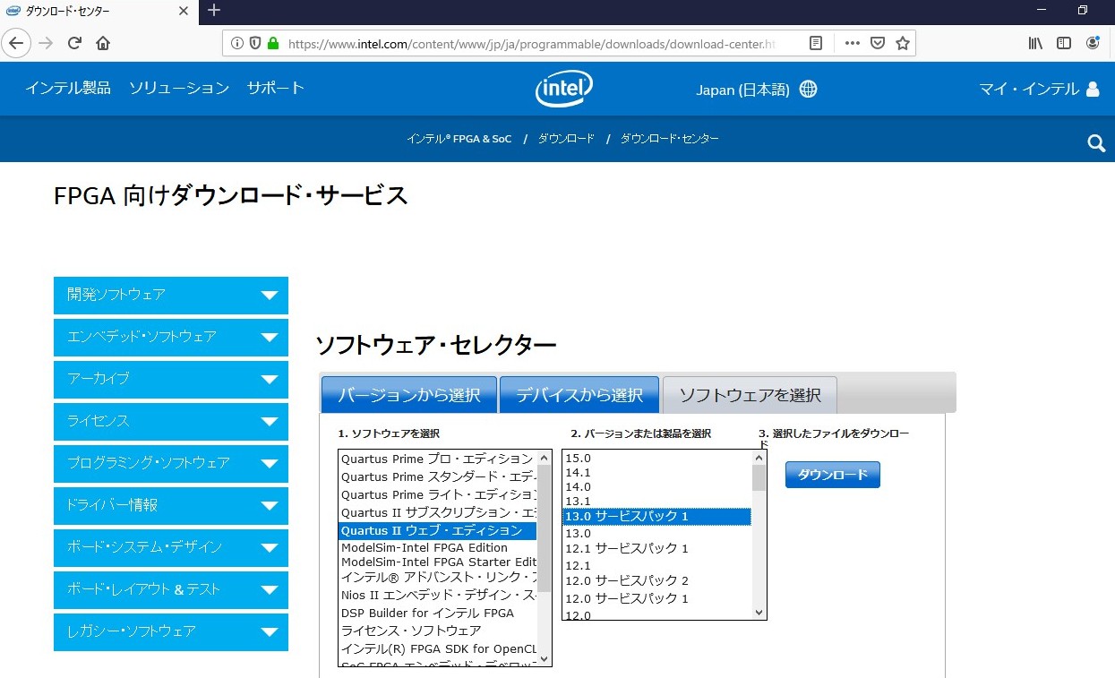View the green padlock connection details
The width and height of the screenshot is (1115, 678).
273,43
